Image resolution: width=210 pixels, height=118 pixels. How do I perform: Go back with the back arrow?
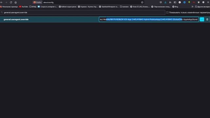(x=2, y=2)
